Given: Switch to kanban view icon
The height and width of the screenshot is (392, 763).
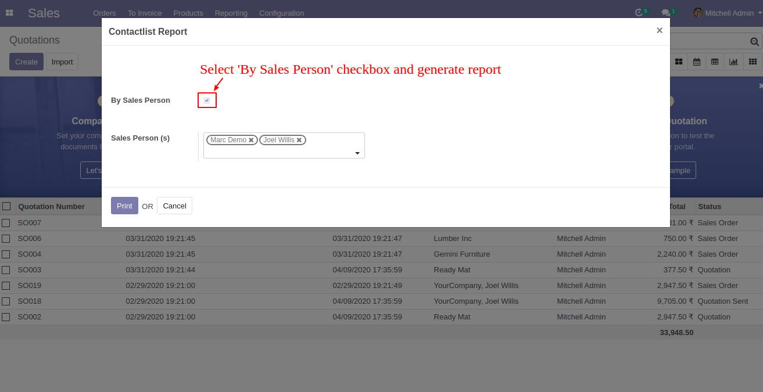Looking at the screenshot, I should [x=679, y=61].
